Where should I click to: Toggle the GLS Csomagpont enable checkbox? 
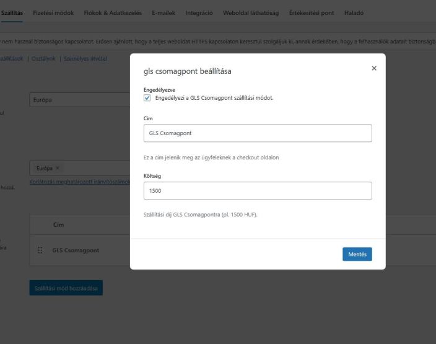[147, 97]
